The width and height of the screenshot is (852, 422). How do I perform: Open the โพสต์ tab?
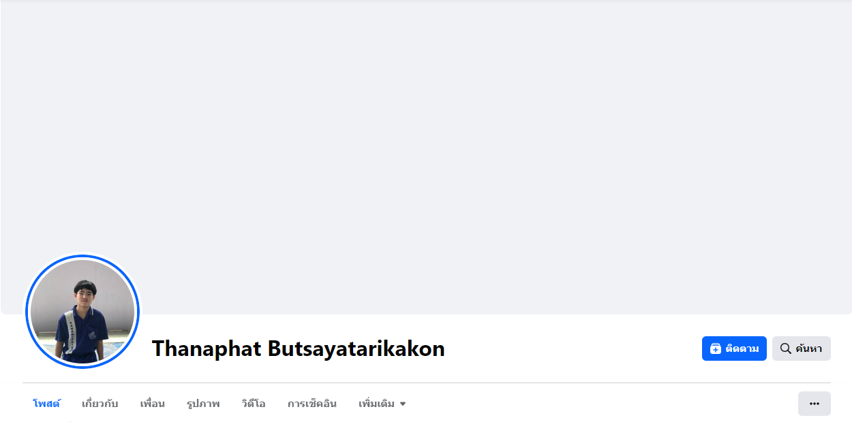click(46, 404)
